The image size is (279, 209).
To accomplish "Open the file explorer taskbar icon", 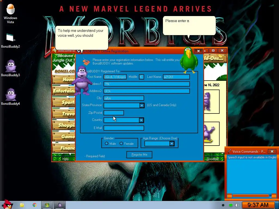I will coord(22,205).
